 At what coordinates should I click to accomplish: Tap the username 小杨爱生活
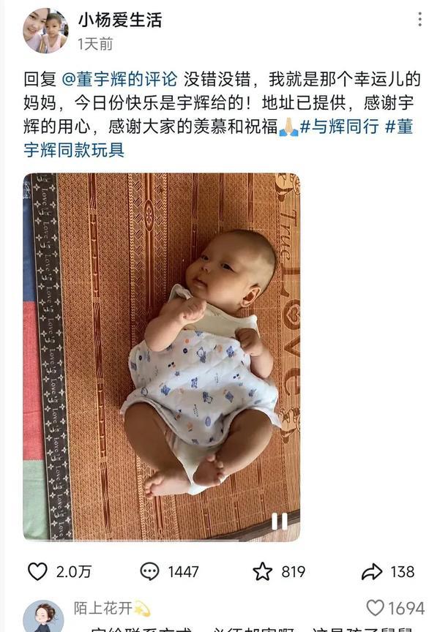(120, 20)
